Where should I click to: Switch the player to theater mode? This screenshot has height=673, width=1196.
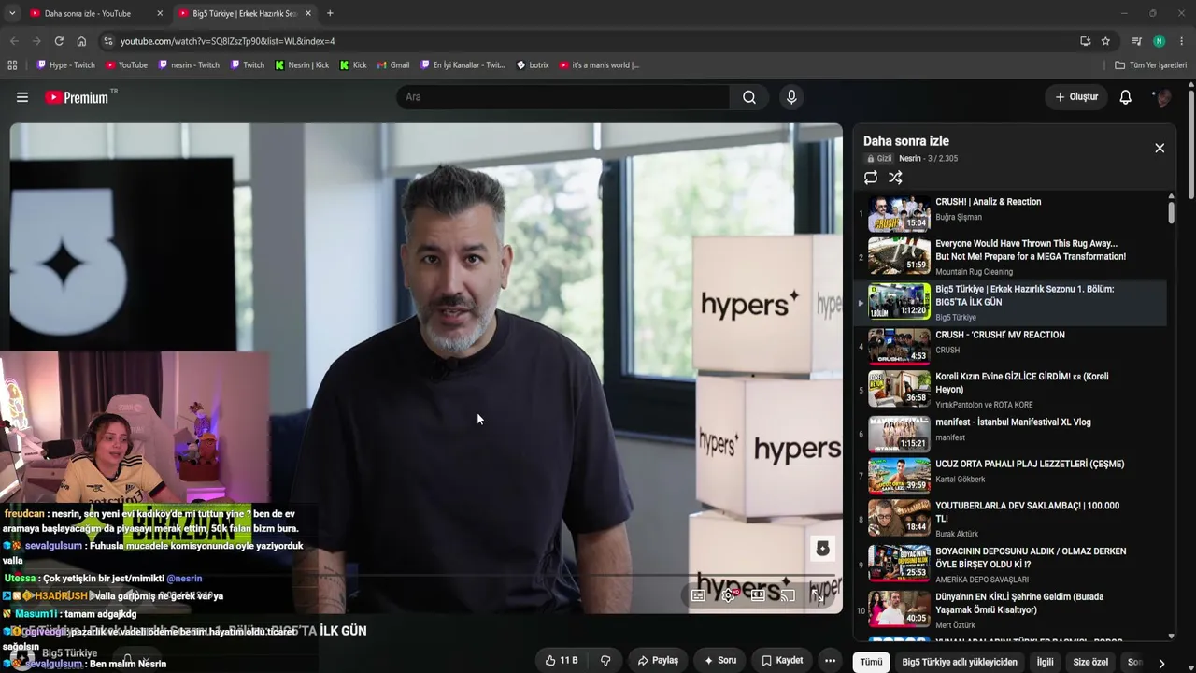pyautogui.click(x=758, y=594)
